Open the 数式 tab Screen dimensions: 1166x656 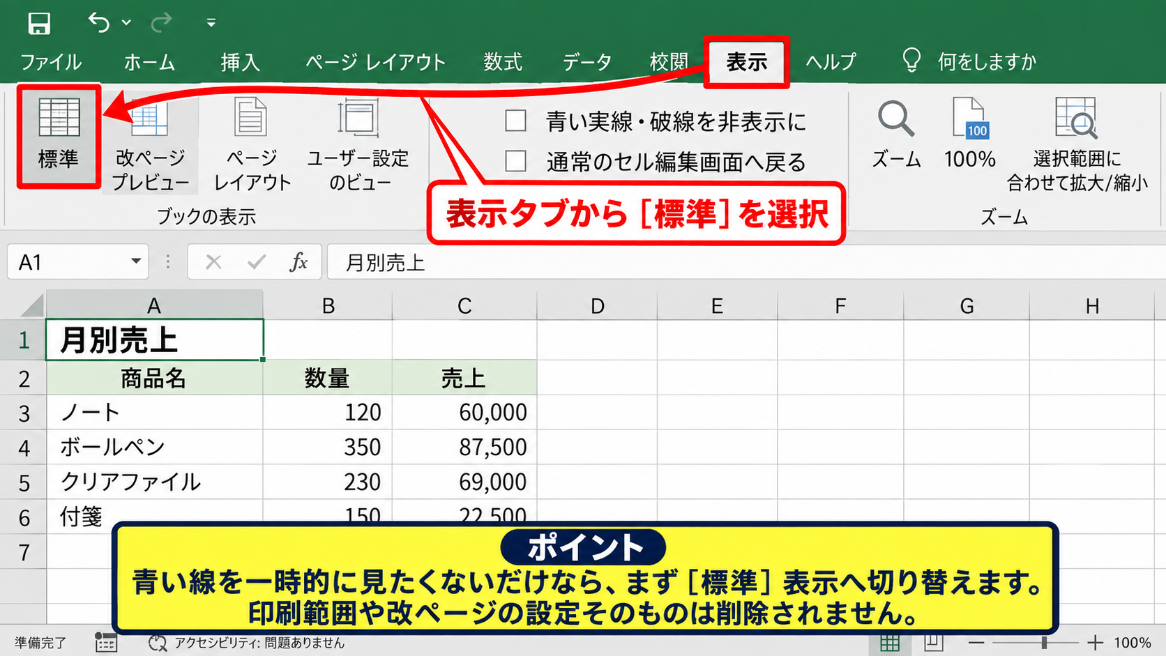pos(503,62)
